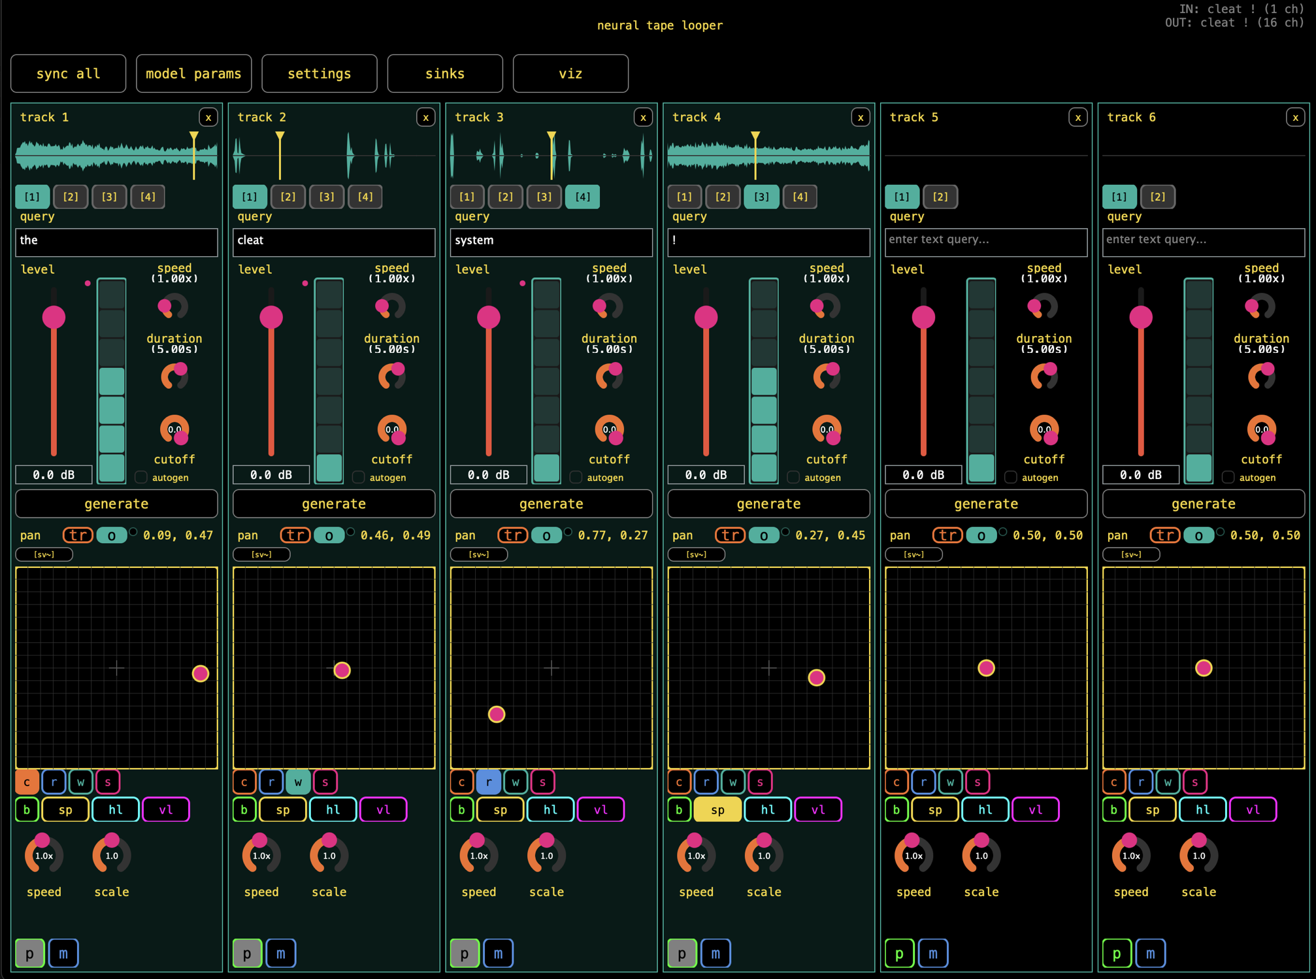Screen dimensions: 1316x979
Task: Open the '[sv~]' panel on track 4
Action: point(697,554)
